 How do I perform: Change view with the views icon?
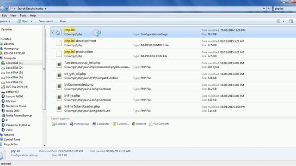tap(278, 21)
